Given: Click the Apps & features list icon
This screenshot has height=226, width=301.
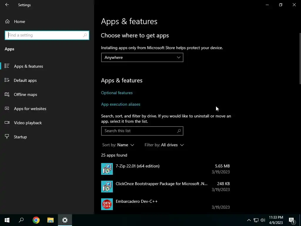Looking at the screenshot, I should click(7, 66).
